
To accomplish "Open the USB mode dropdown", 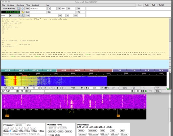I will (x=11, y=15).
